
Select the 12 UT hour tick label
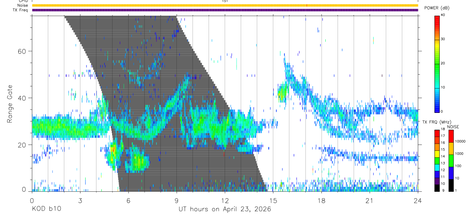[225, 201]
